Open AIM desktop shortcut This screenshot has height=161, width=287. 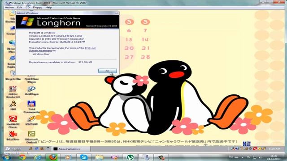click(x=13, y=106)
